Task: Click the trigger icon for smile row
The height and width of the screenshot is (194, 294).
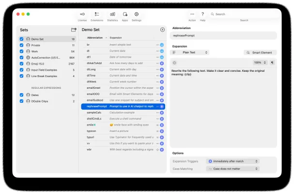Action: [x=162, y=125]
